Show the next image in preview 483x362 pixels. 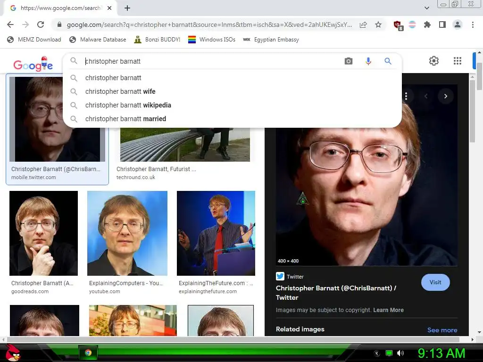click(445, 96)
